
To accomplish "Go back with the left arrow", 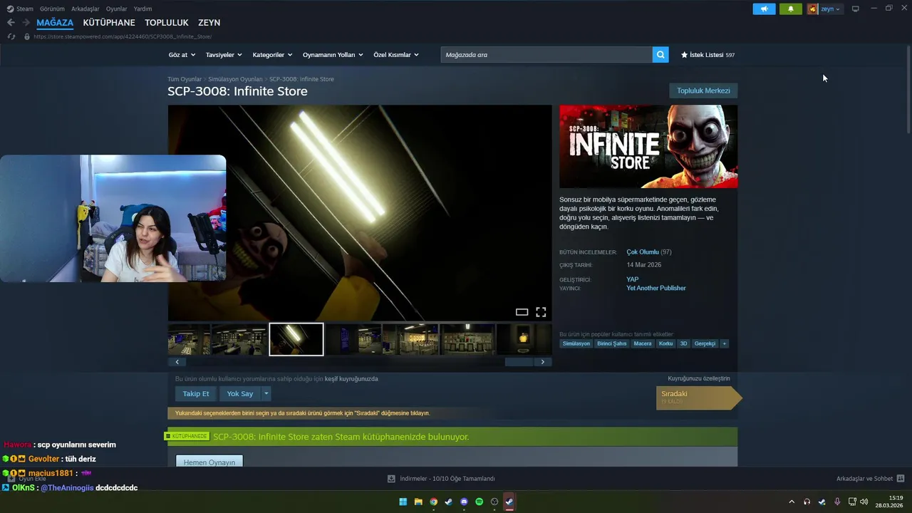I will click(11, 23).
